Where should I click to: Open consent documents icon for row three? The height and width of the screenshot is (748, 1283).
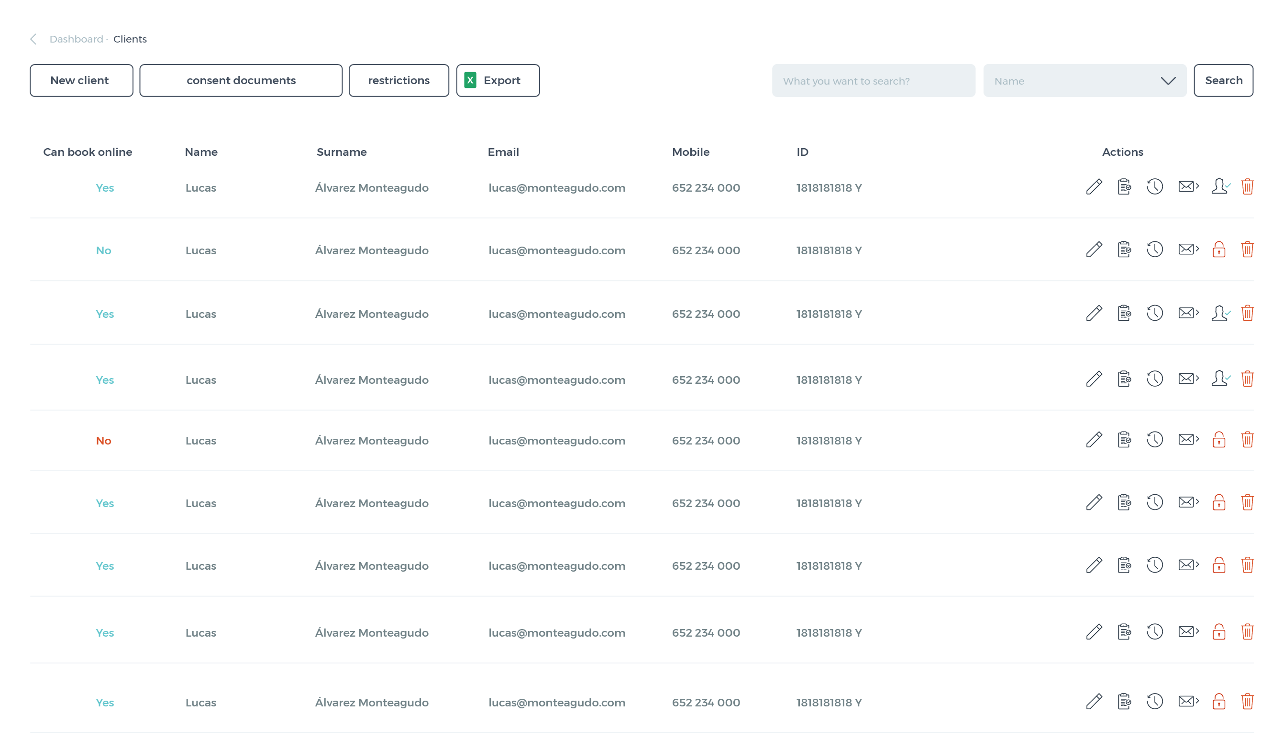[x=1124, y=313]
